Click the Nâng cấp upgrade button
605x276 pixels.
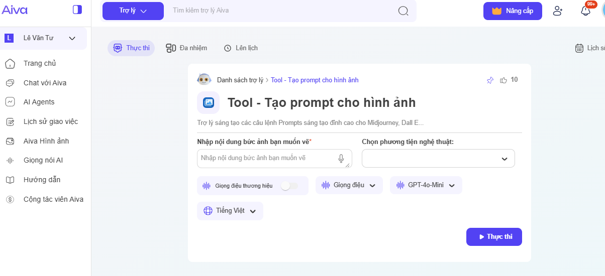[513, 11]
